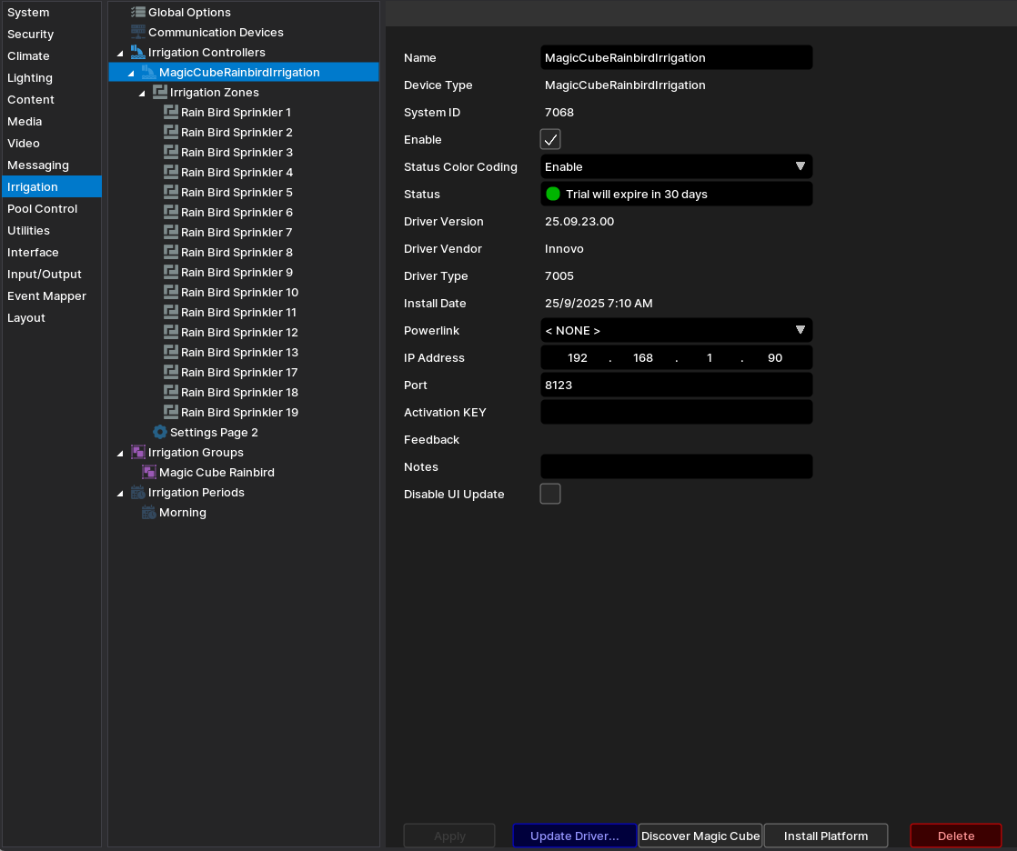Open the Powerlink dropdown
Screen dimensions: 1017x851
point(676,331)
